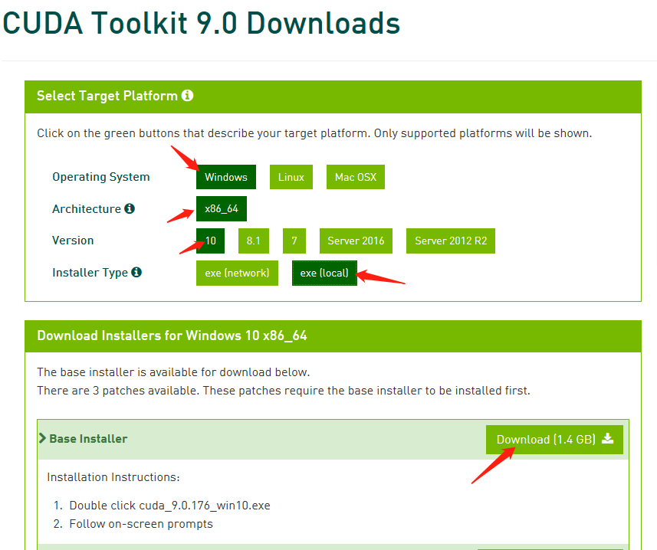Click the Download Installers for Windows 10 header
The width and height of the screenshot is (657, 550).
click(x=172, y=336)
